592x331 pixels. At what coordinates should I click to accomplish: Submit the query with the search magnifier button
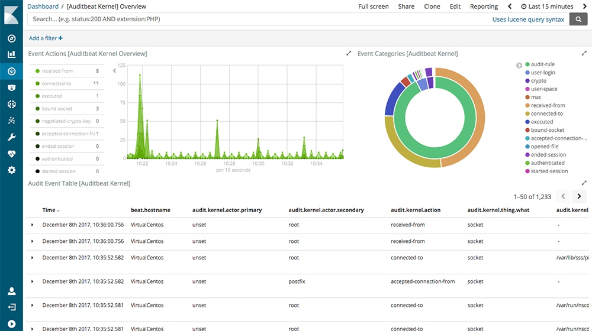click(x=578, y=20)
